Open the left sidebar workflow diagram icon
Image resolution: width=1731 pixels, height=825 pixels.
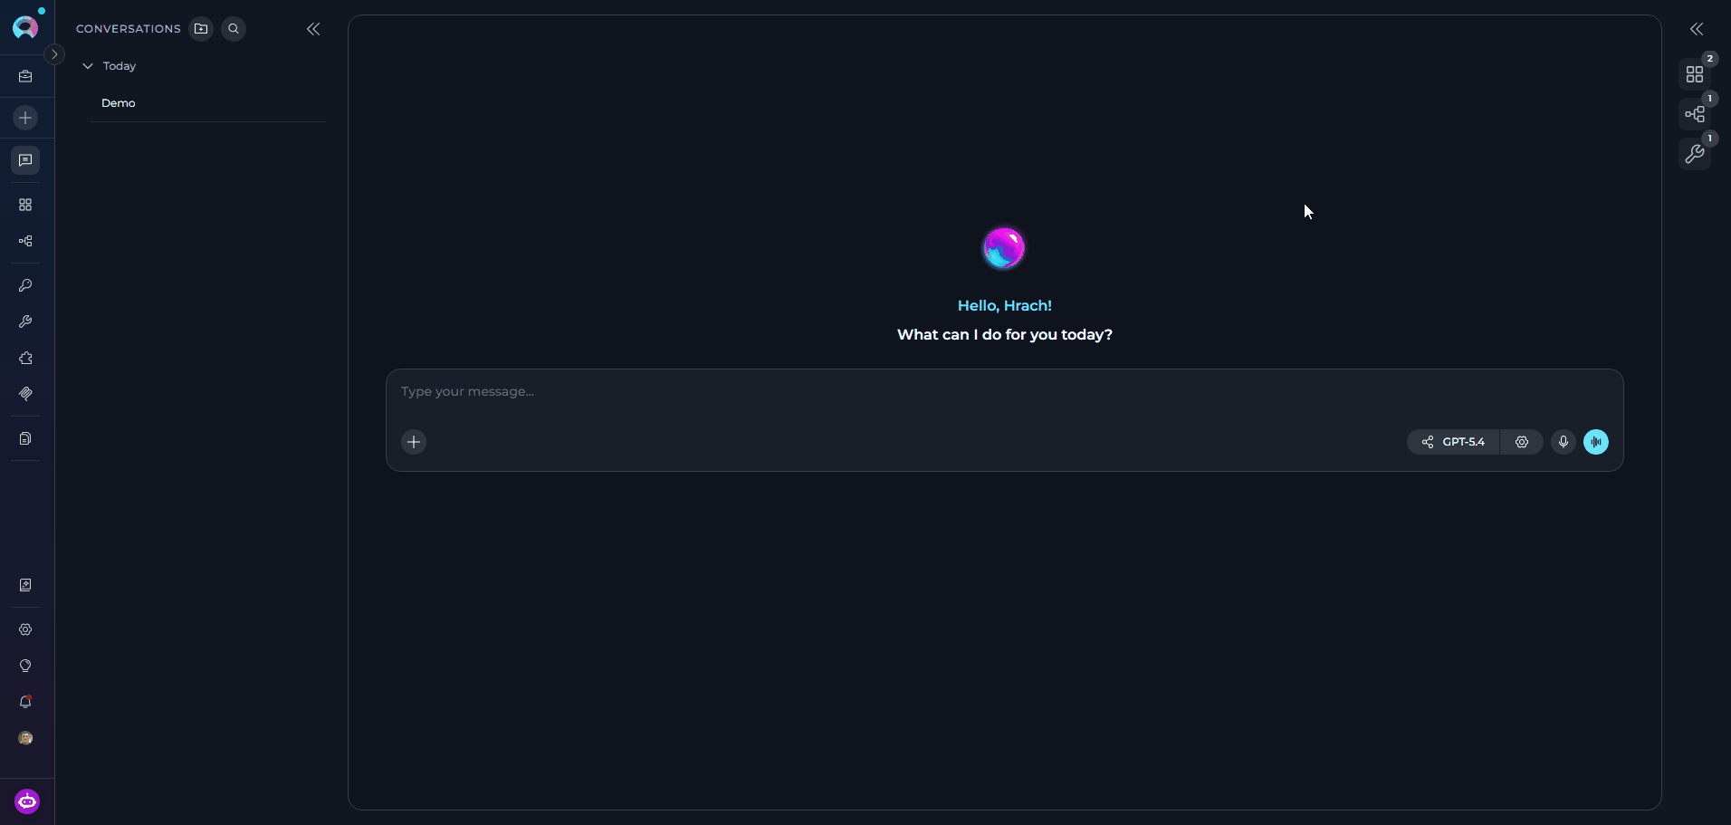(x=25, y=241)
